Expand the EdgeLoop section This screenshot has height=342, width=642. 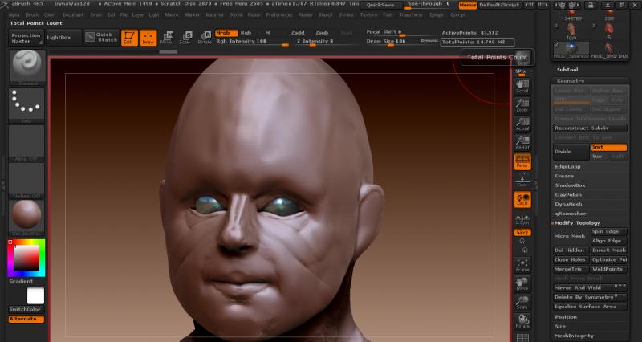point(568,167)
